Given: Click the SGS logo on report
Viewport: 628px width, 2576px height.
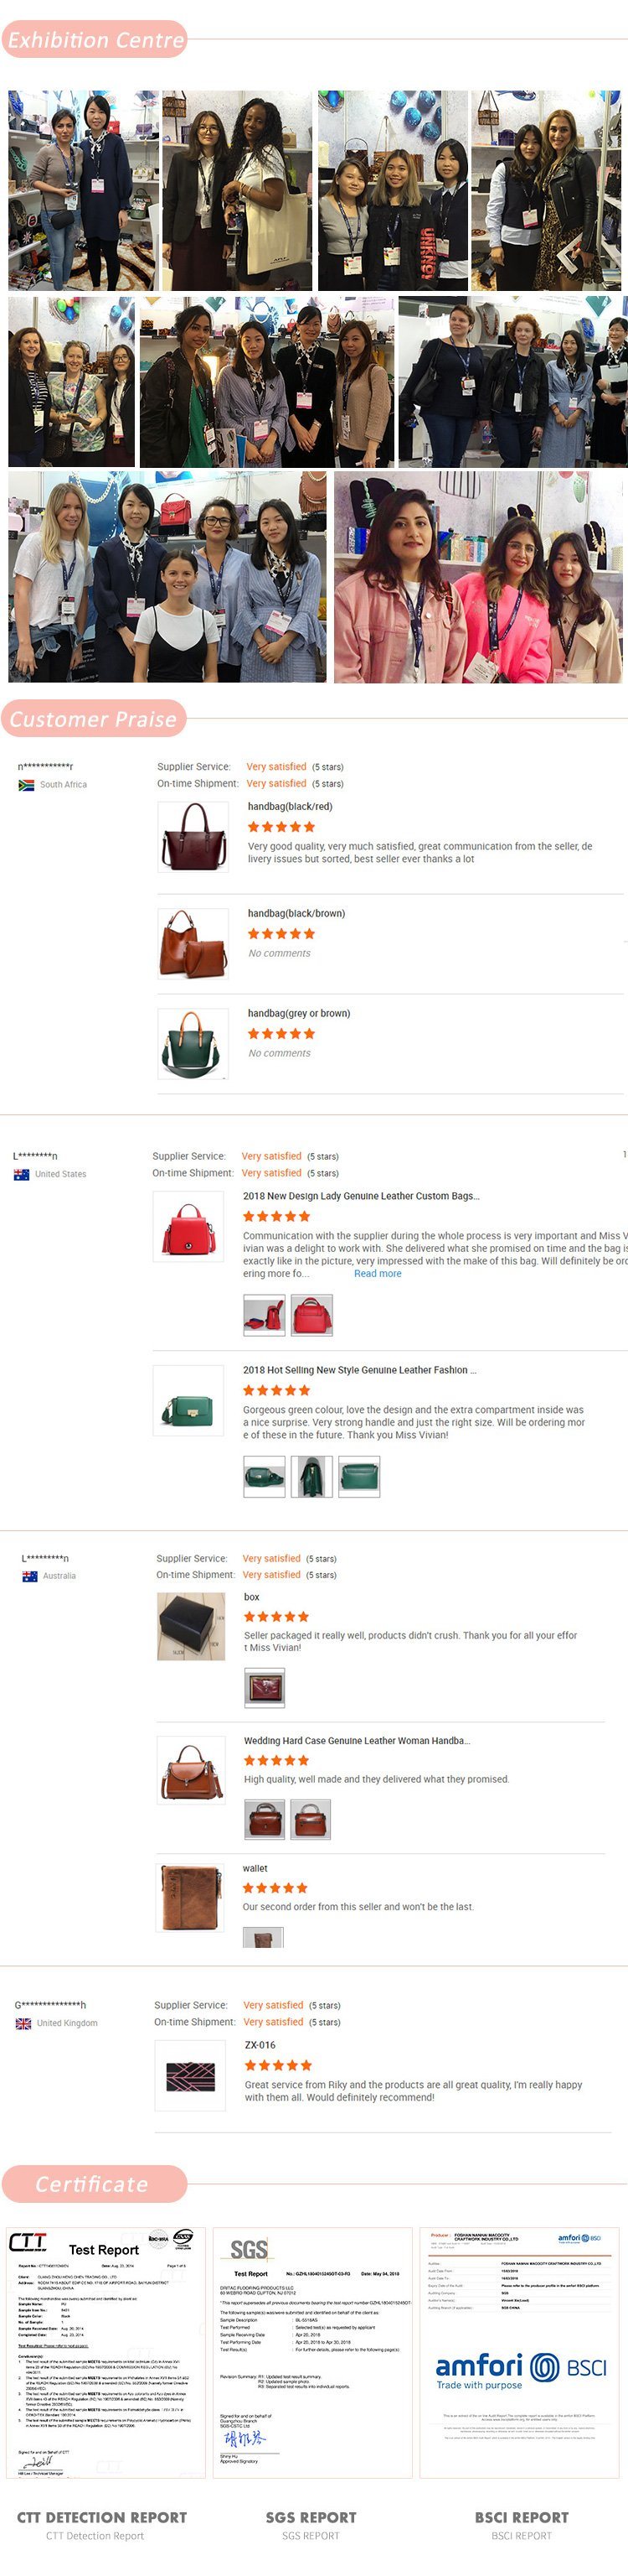Looking at the screenshot, I should click(x=249, y=2250).
